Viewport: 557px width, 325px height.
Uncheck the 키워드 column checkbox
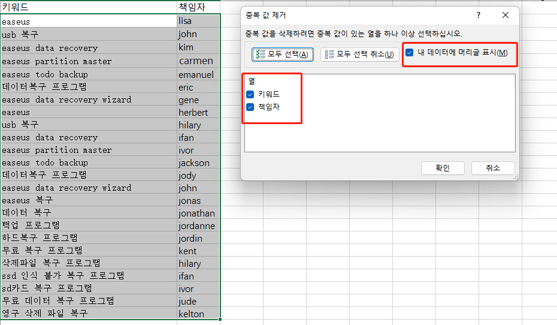coord(250,94)
